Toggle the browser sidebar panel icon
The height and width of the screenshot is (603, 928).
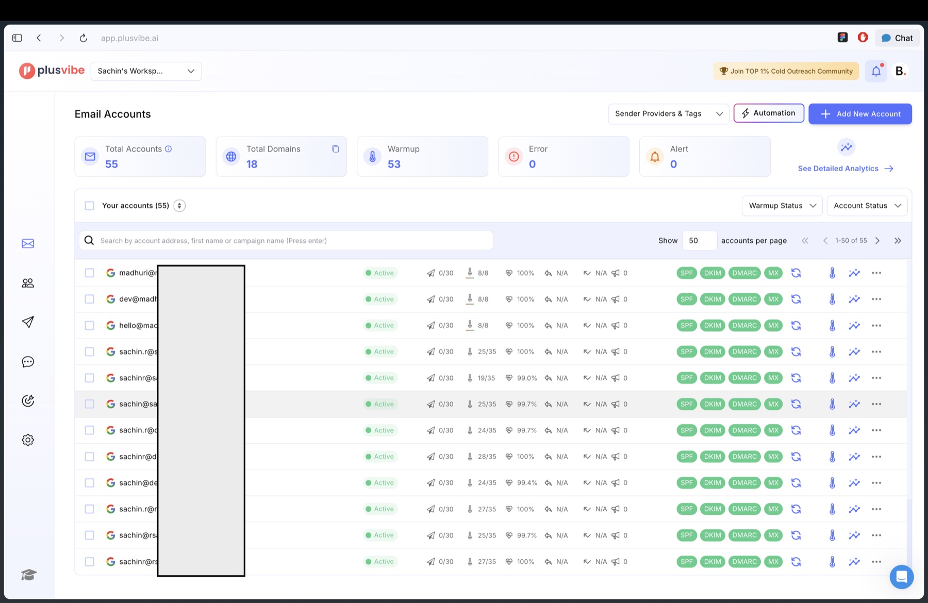(17, 38)
